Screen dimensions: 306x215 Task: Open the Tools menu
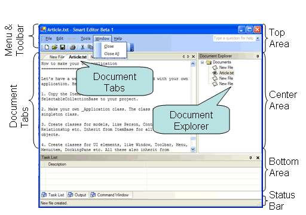point(85,39)
